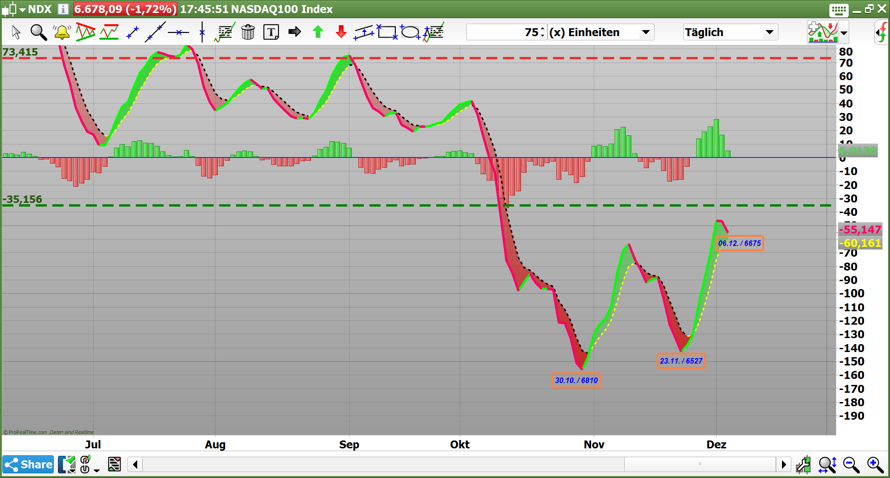Click the add indicator icon
The image size is (890, 478).
tap(822, 32)
